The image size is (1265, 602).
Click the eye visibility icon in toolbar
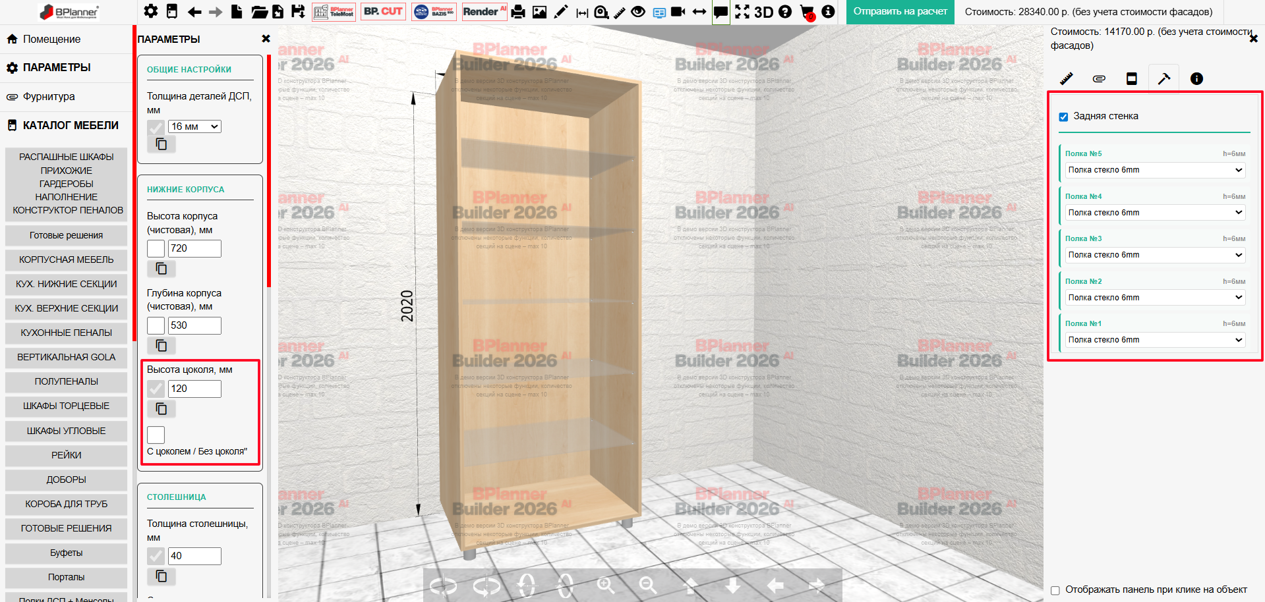point(638,12)
